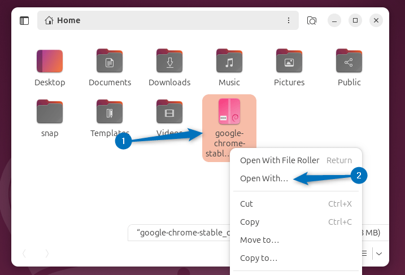Click the selected file status text
The width and height of the screenshot is (405, 275).
[183, 233]
